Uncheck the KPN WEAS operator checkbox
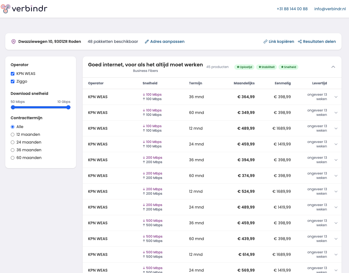 (x=12, y=74)
